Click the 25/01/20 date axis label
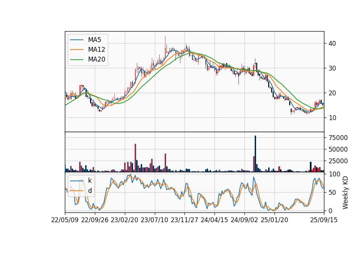The height and width of the screenshot is (259, 360). tap(274, 220)
